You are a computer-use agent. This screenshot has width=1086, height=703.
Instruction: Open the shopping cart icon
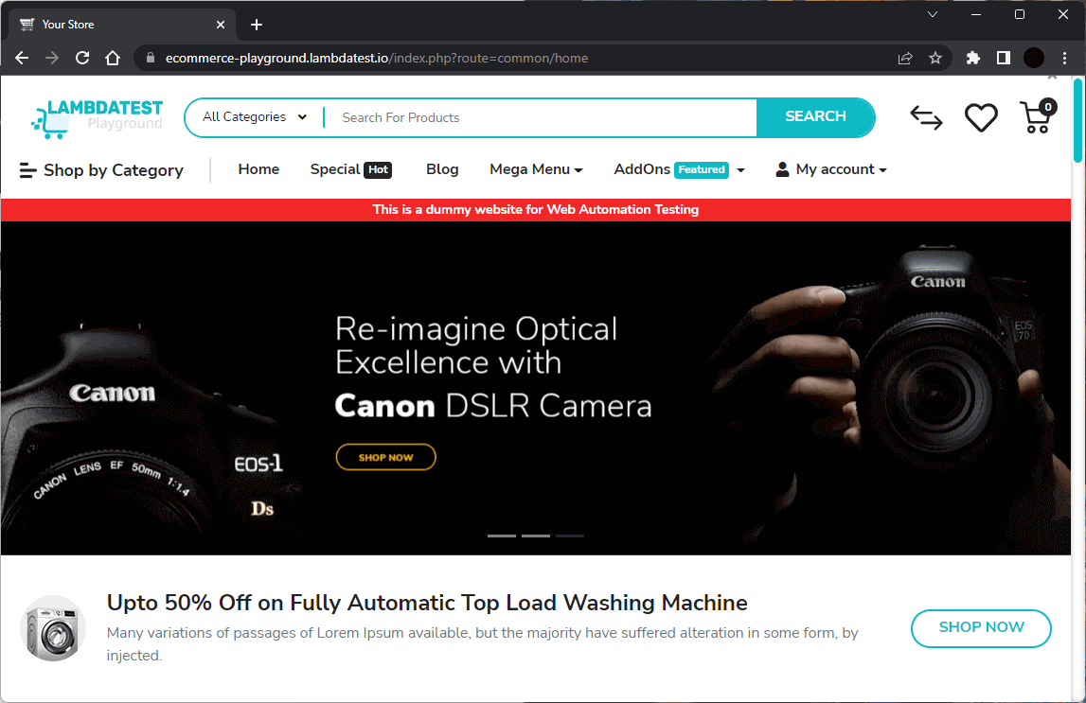1036,115
